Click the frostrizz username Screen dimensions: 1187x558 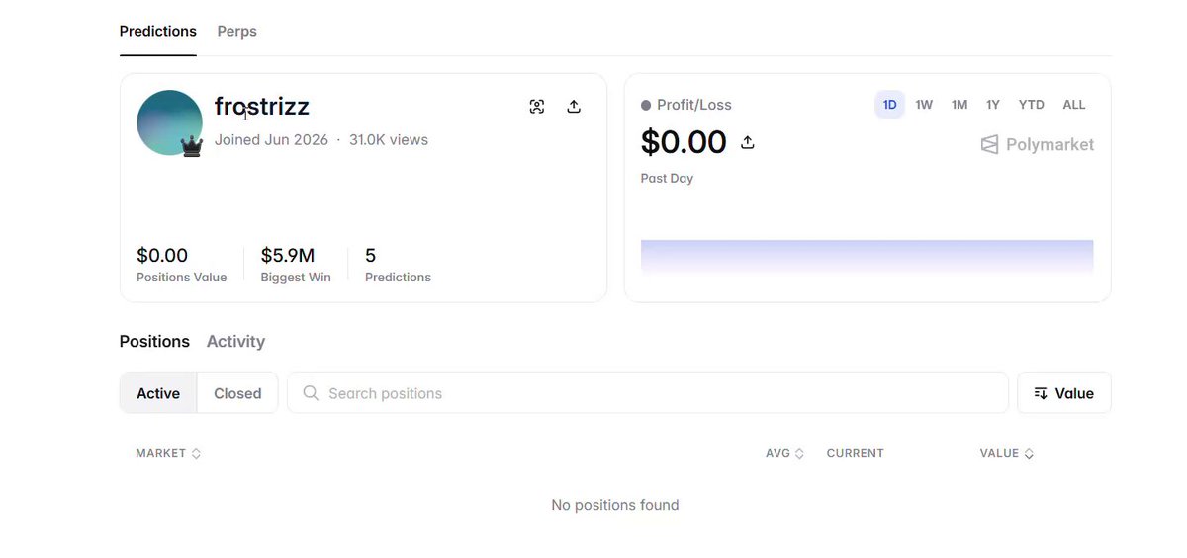(262, 106)
